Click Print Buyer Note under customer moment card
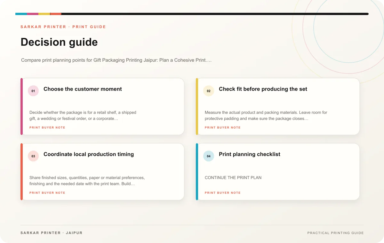 pos(47,128)
